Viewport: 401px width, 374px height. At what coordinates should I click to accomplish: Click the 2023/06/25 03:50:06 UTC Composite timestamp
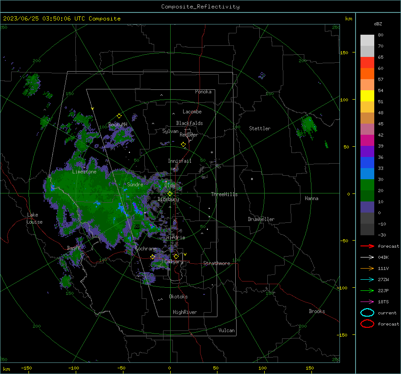[x=61, y=19]
